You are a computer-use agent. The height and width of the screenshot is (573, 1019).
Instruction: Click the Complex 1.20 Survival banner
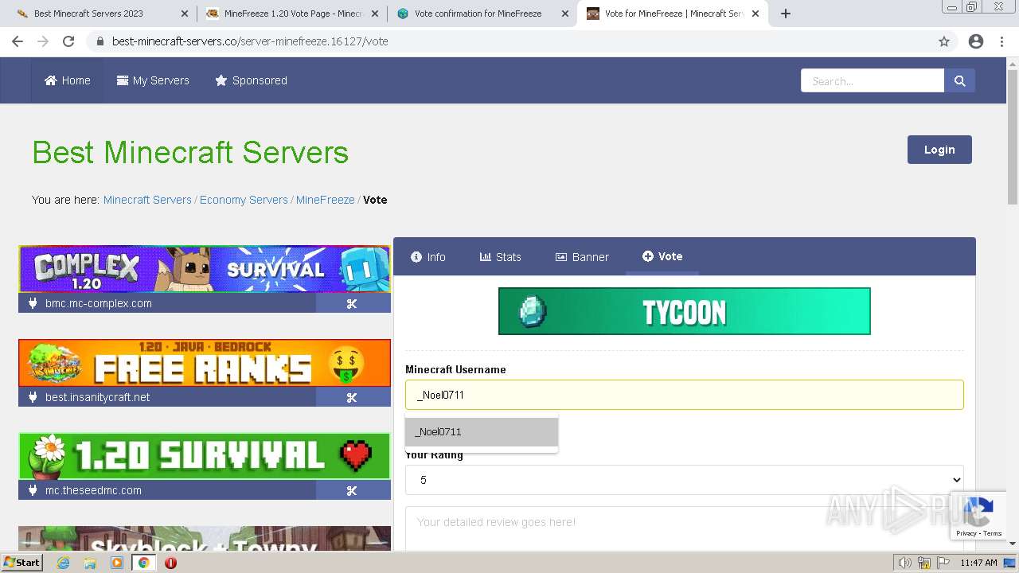[x=205, y=269]
